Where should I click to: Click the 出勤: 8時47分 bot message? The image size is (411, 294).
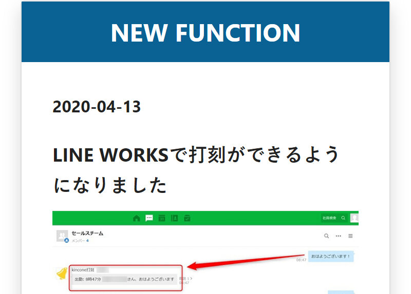(x=124, y=280)
